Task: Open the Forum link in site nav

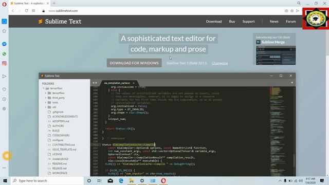Action: [x=290, y=22]
